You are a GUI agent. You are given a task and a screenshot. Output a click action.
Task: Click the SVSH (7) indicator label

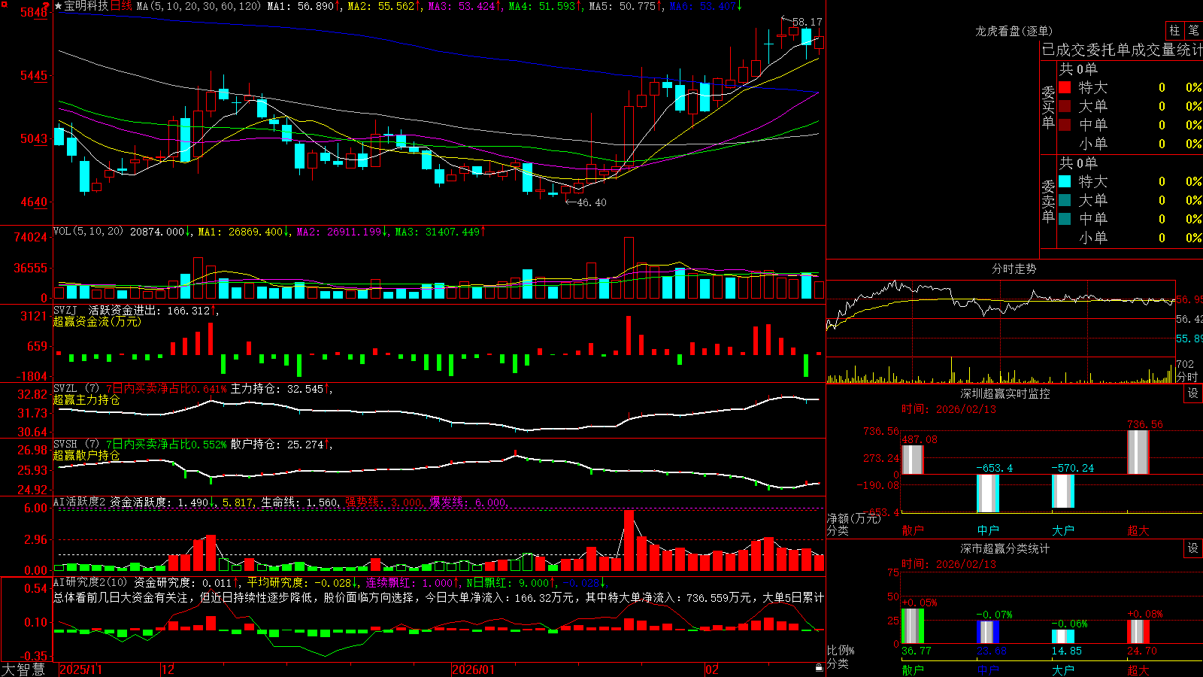coord(76,444)
